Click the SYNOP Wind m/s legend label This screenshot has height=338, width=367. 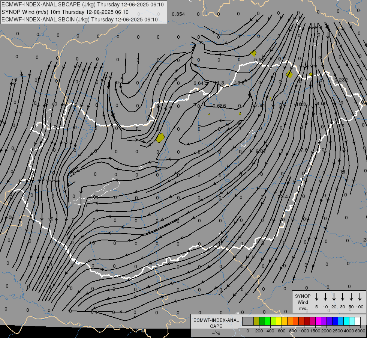303,302
